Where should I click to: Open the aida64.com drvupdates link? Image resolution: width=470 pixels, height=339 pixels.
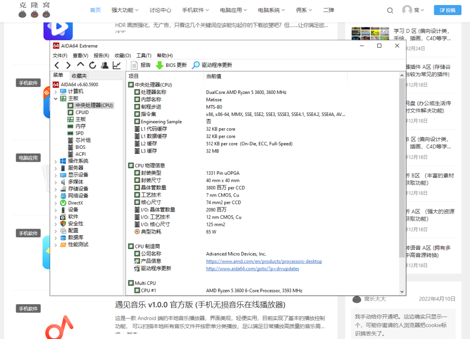coord(253,269)
